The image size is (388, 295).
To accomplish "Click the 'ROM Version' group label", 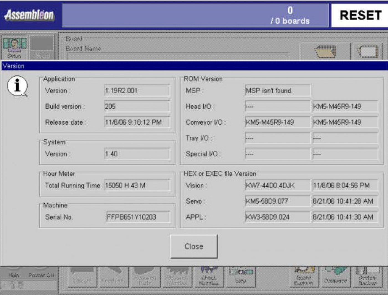I will (203, 79).
